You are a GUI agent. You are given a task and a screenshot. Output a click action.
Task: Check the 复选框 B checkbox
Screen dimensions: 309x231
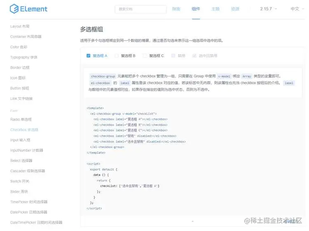tap(117, 55)
